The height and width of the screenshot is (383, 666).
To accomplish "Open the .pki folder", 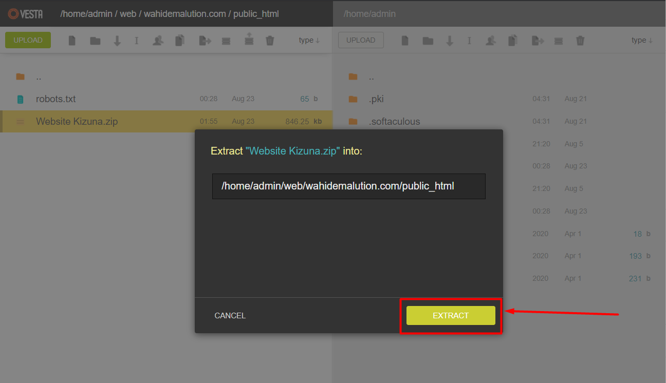I will [376, 99].
